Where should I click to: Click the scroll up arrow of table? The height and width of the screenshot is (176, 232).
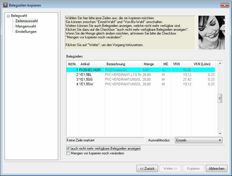click(x=220, y=64)
